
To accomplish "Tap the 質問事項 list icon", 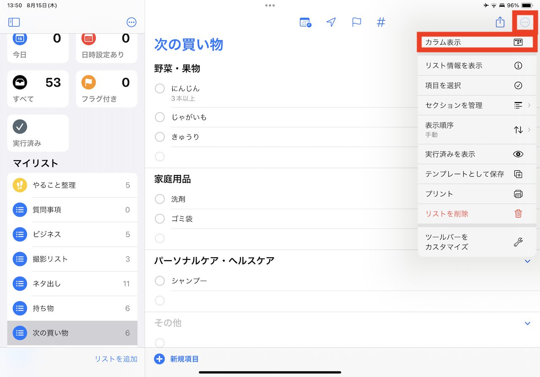I will coord(20,210).
